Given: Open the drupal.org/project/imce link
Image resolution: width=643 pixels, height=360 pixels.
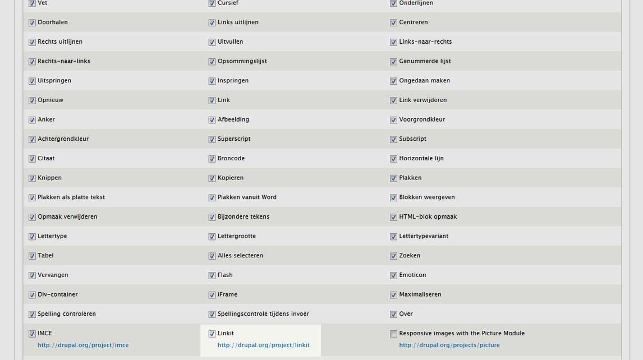Looking at the screenshot, I should [83, 345].
